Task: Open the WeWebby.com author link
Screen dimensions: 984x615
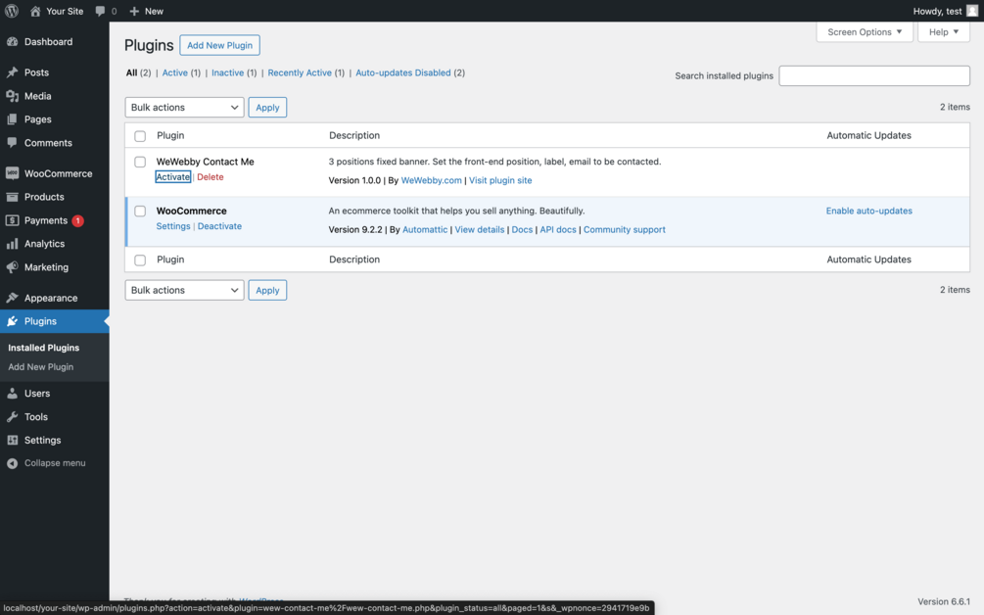Action: click(x=431, y=180)
